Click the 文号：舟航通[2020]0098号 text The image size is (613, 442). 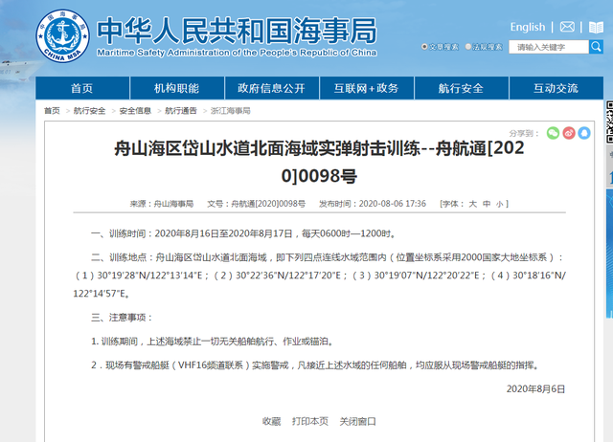tap(257, 204)
